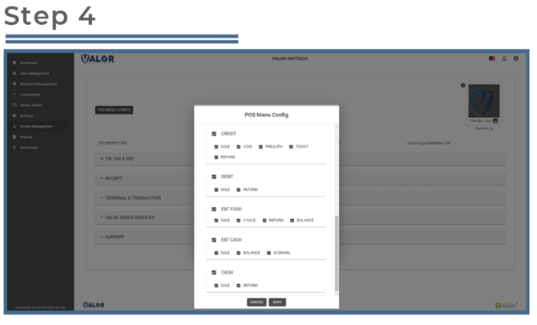Click the info icon beside logo

point(462,85)
